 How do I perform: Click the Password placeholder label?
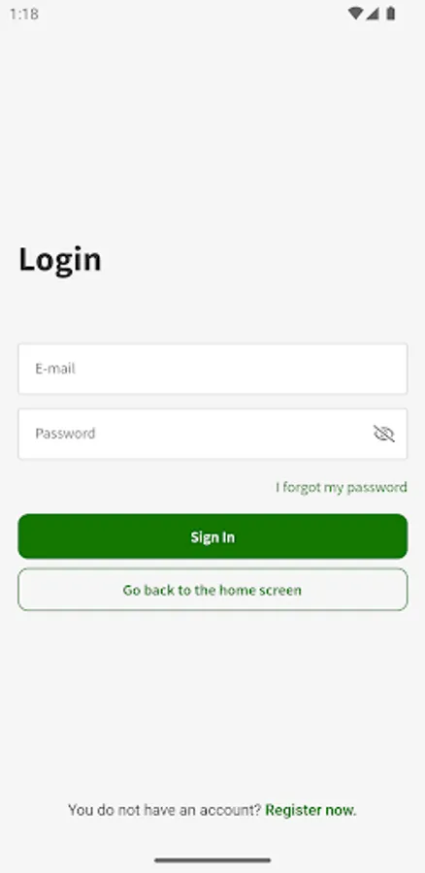tap(65, 434)
